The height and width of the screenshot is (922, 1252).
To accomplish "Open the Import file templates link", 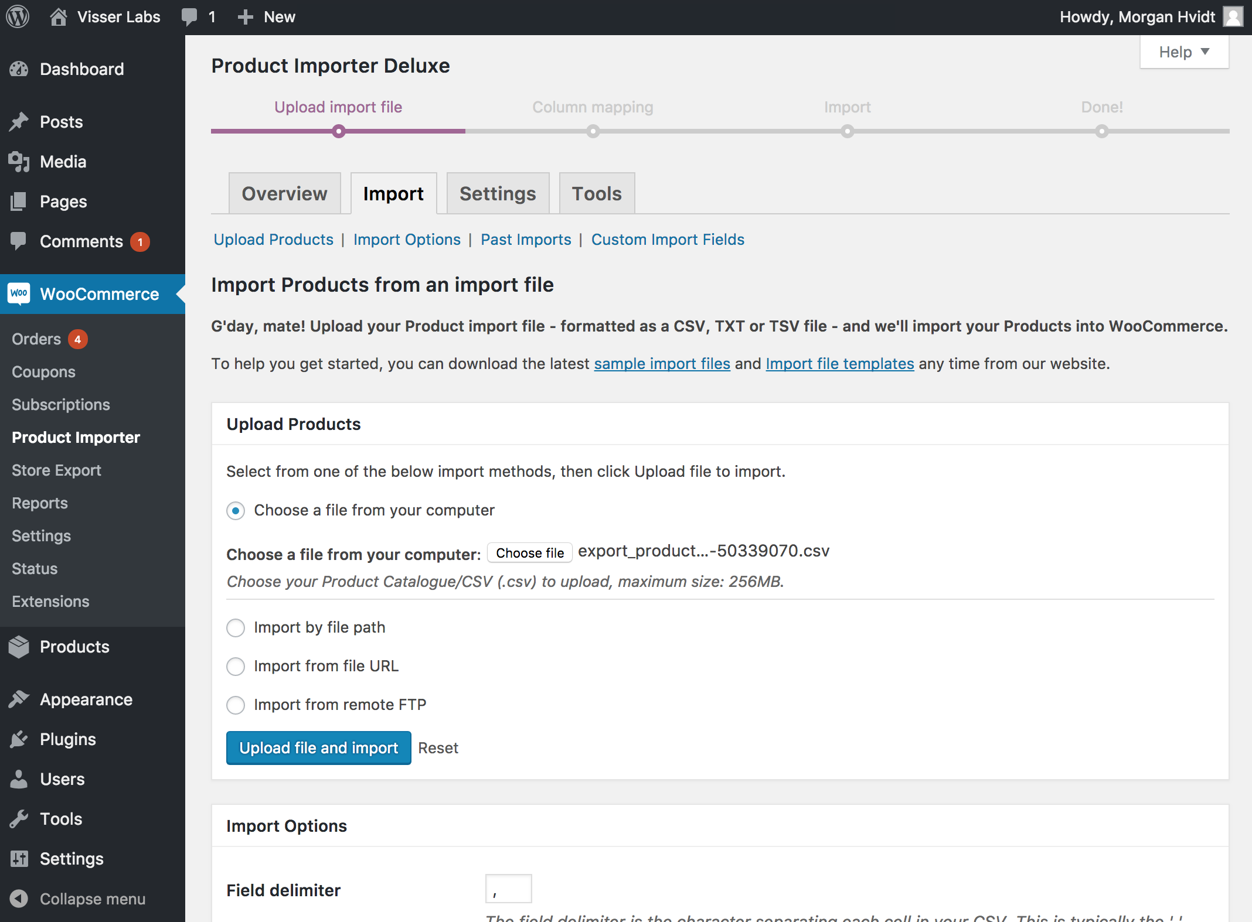I will coord(840,364).
